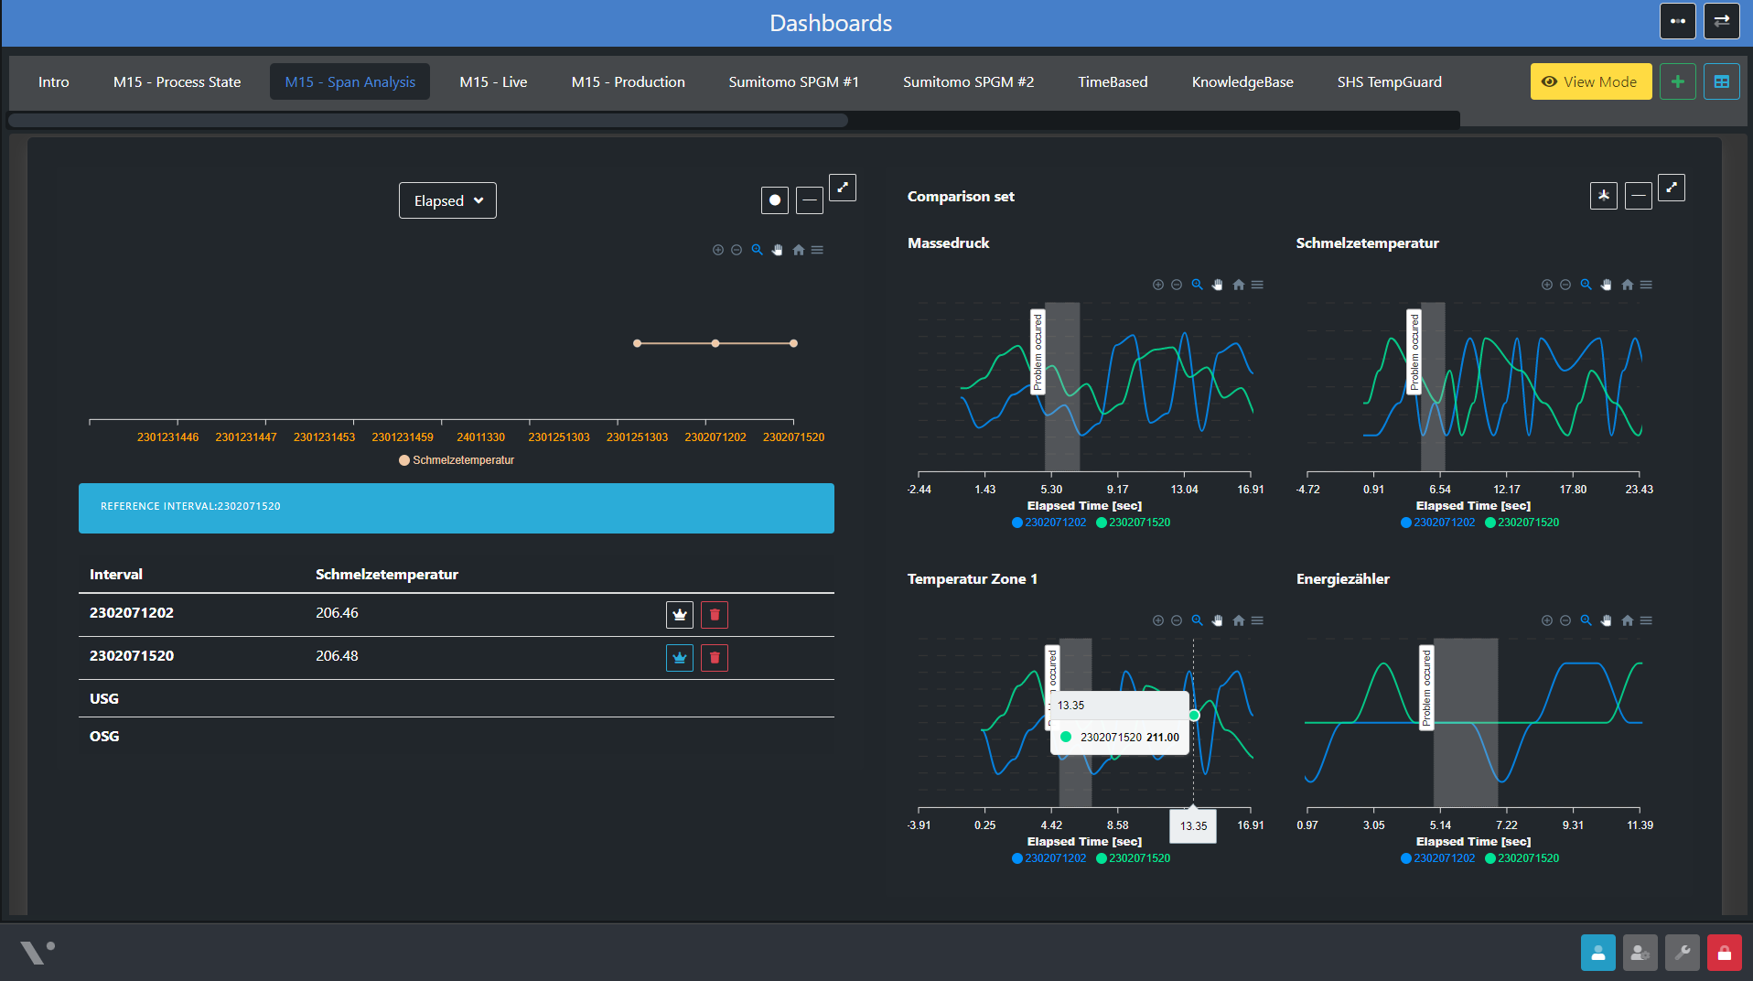Click the green plus add dashboard button
The width and height of the screenshot is (1753, 981).
click(x=1677, y=81)
